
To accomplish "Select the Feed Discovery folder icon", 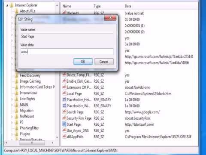I will 17,75.
